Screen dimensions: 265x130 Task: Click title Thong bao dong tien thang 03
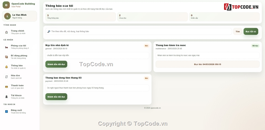(63, 78)
